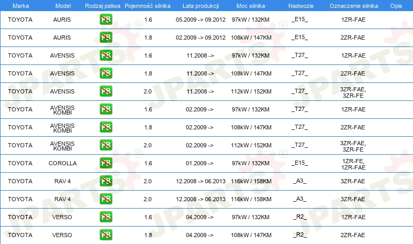Select the unleaded petrol icon in the COROLLA row
This screenshot has width=413, height=244.
[x=106, y=163]
